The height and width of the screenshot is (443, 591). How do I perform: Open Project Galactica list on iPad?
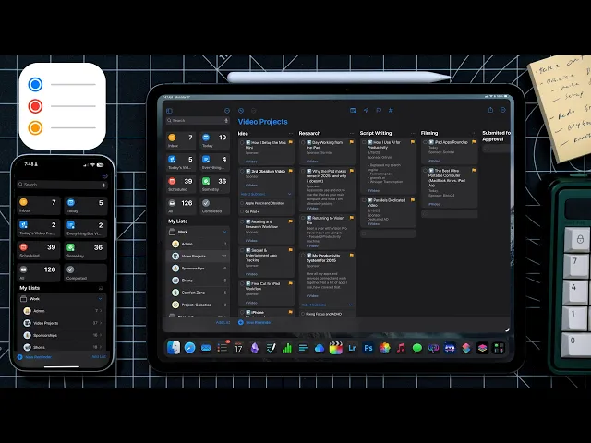pos(199,305)
